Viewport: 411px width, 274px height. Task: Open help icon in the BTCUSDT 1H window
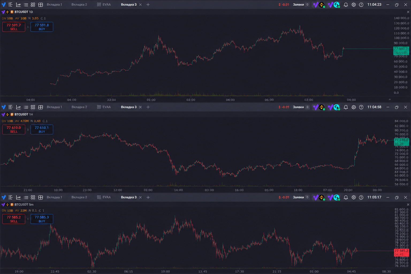pyautogui.click(x=361, y=107)
